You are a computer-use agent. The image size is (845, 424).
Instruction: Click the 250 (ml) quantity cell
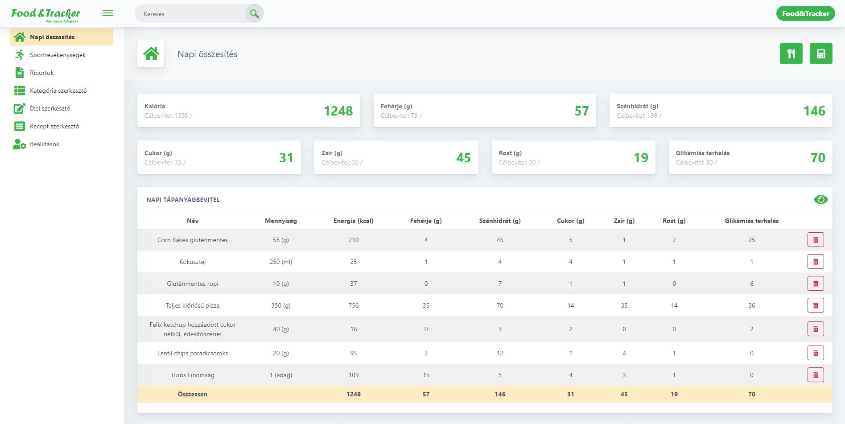[281, 262]
